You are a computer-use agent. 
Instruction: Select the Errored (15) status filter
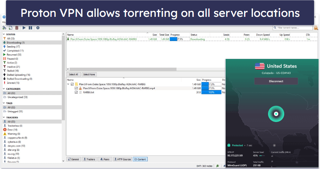13,83
